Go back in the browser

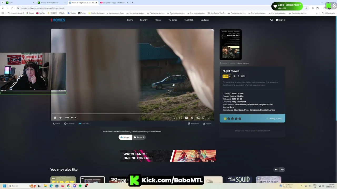pos(3,8)
